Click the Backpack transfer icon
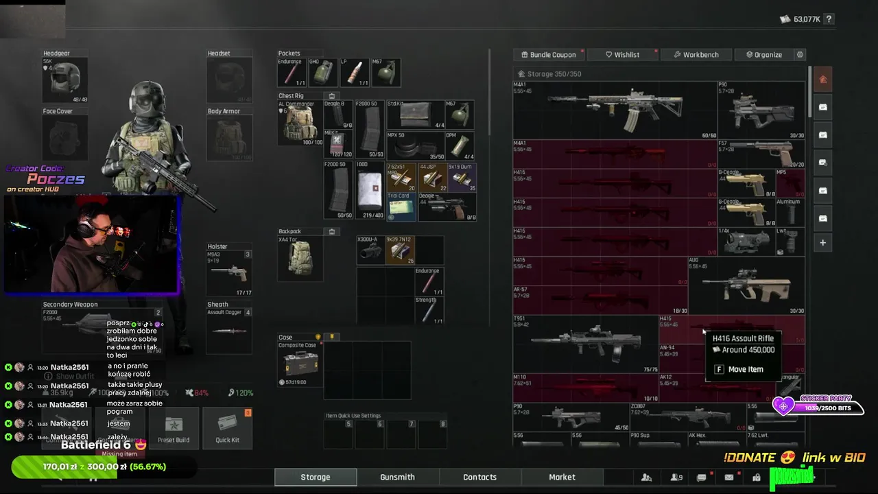 (x=332, y=231)
